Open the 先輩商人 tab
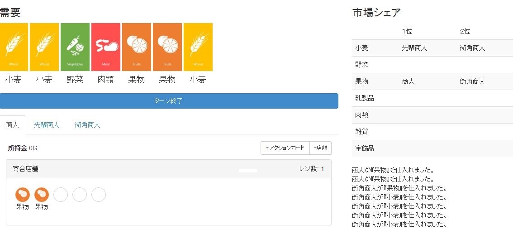Screen dimensions: 513x229 (x=47, y=125)
